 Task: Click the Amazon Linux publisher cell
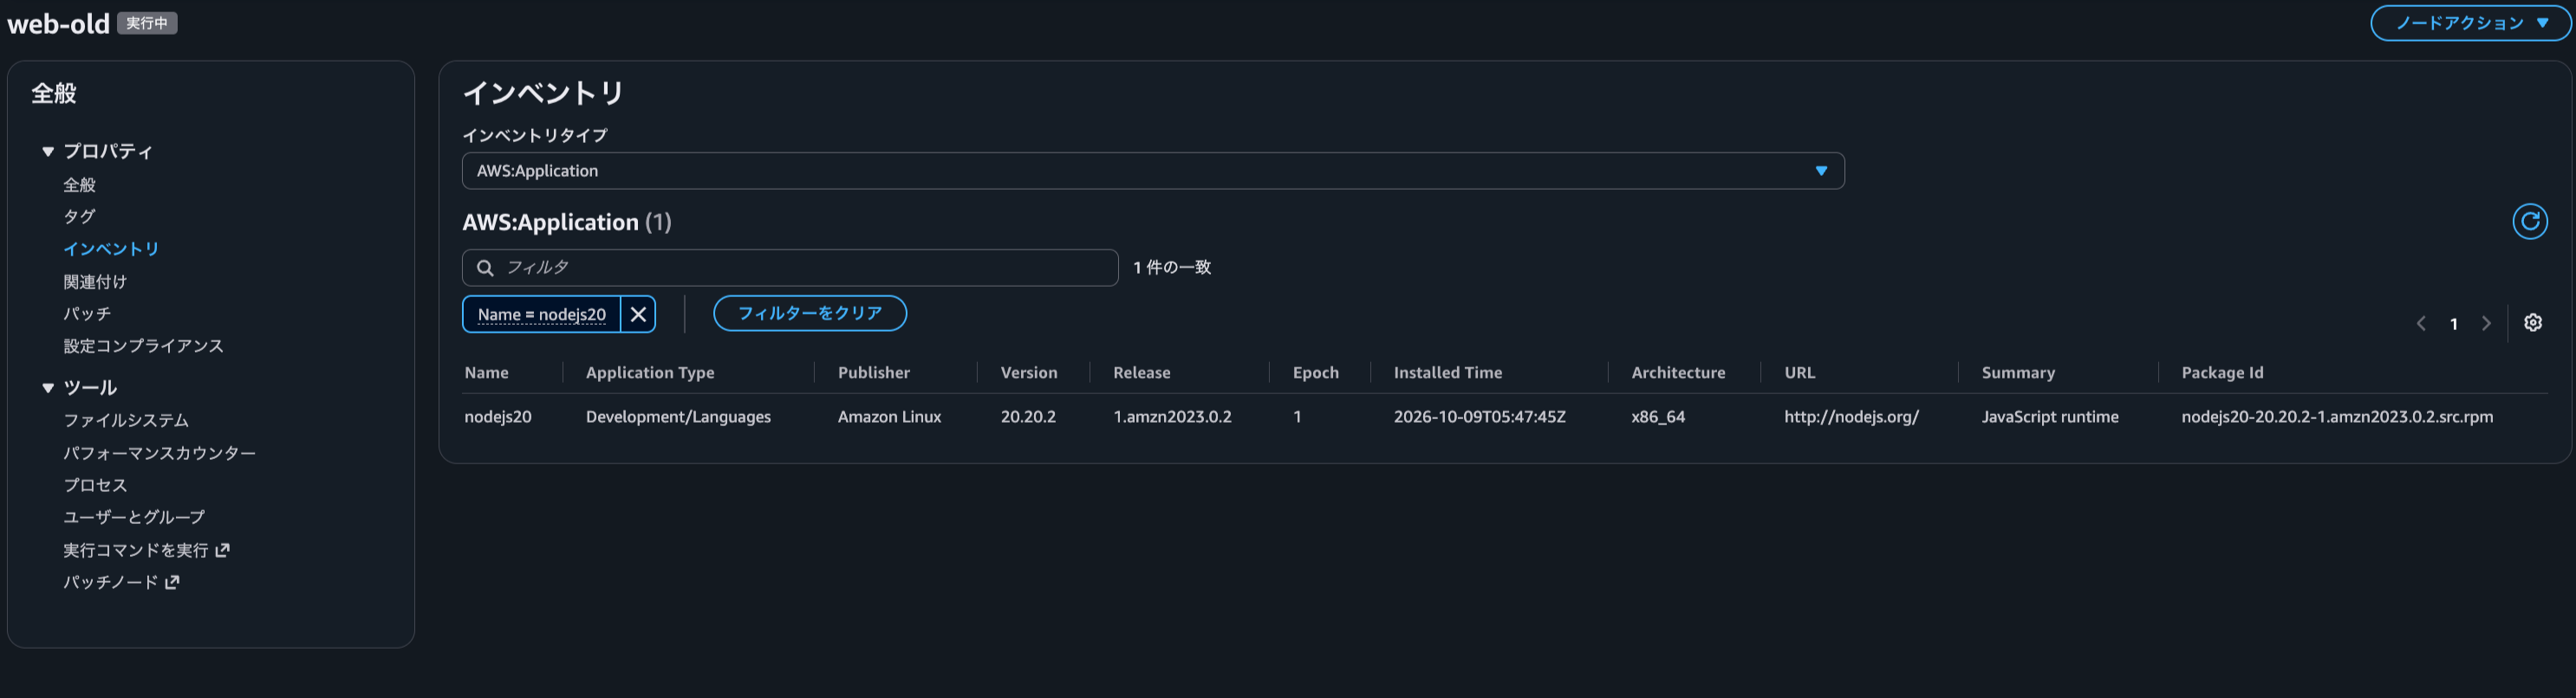point(889,417)
